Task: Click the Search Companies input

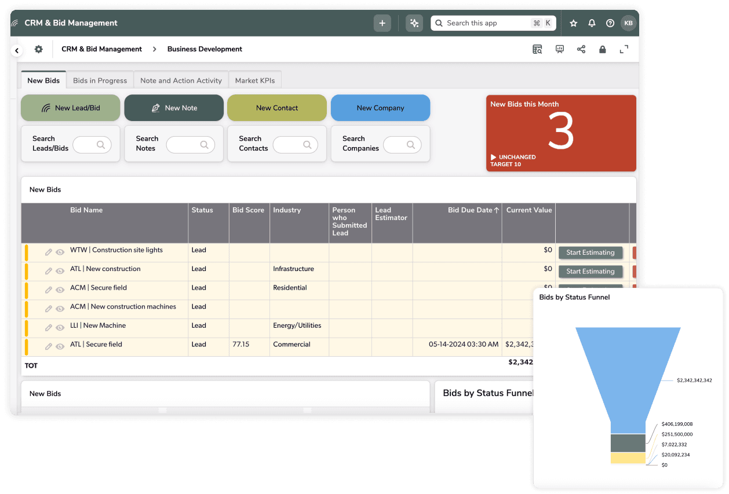Action: pyautogui.click(x=402, y=145)
